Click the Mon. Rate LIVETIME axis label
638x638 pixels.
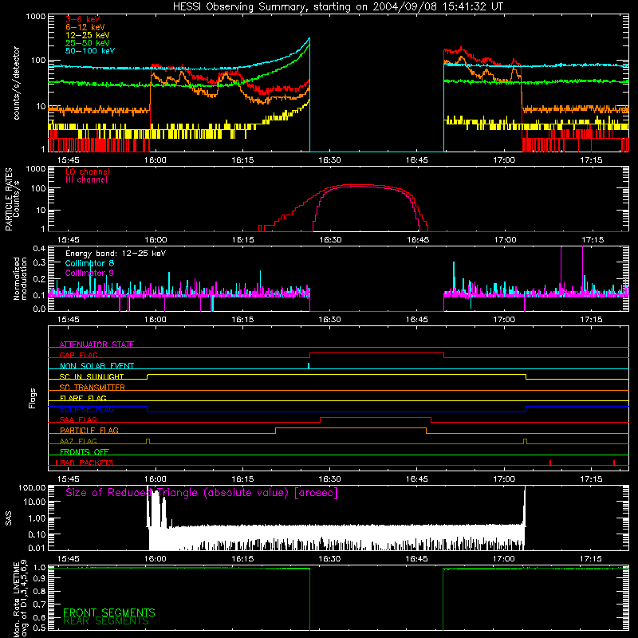click(x=21, y=599)
